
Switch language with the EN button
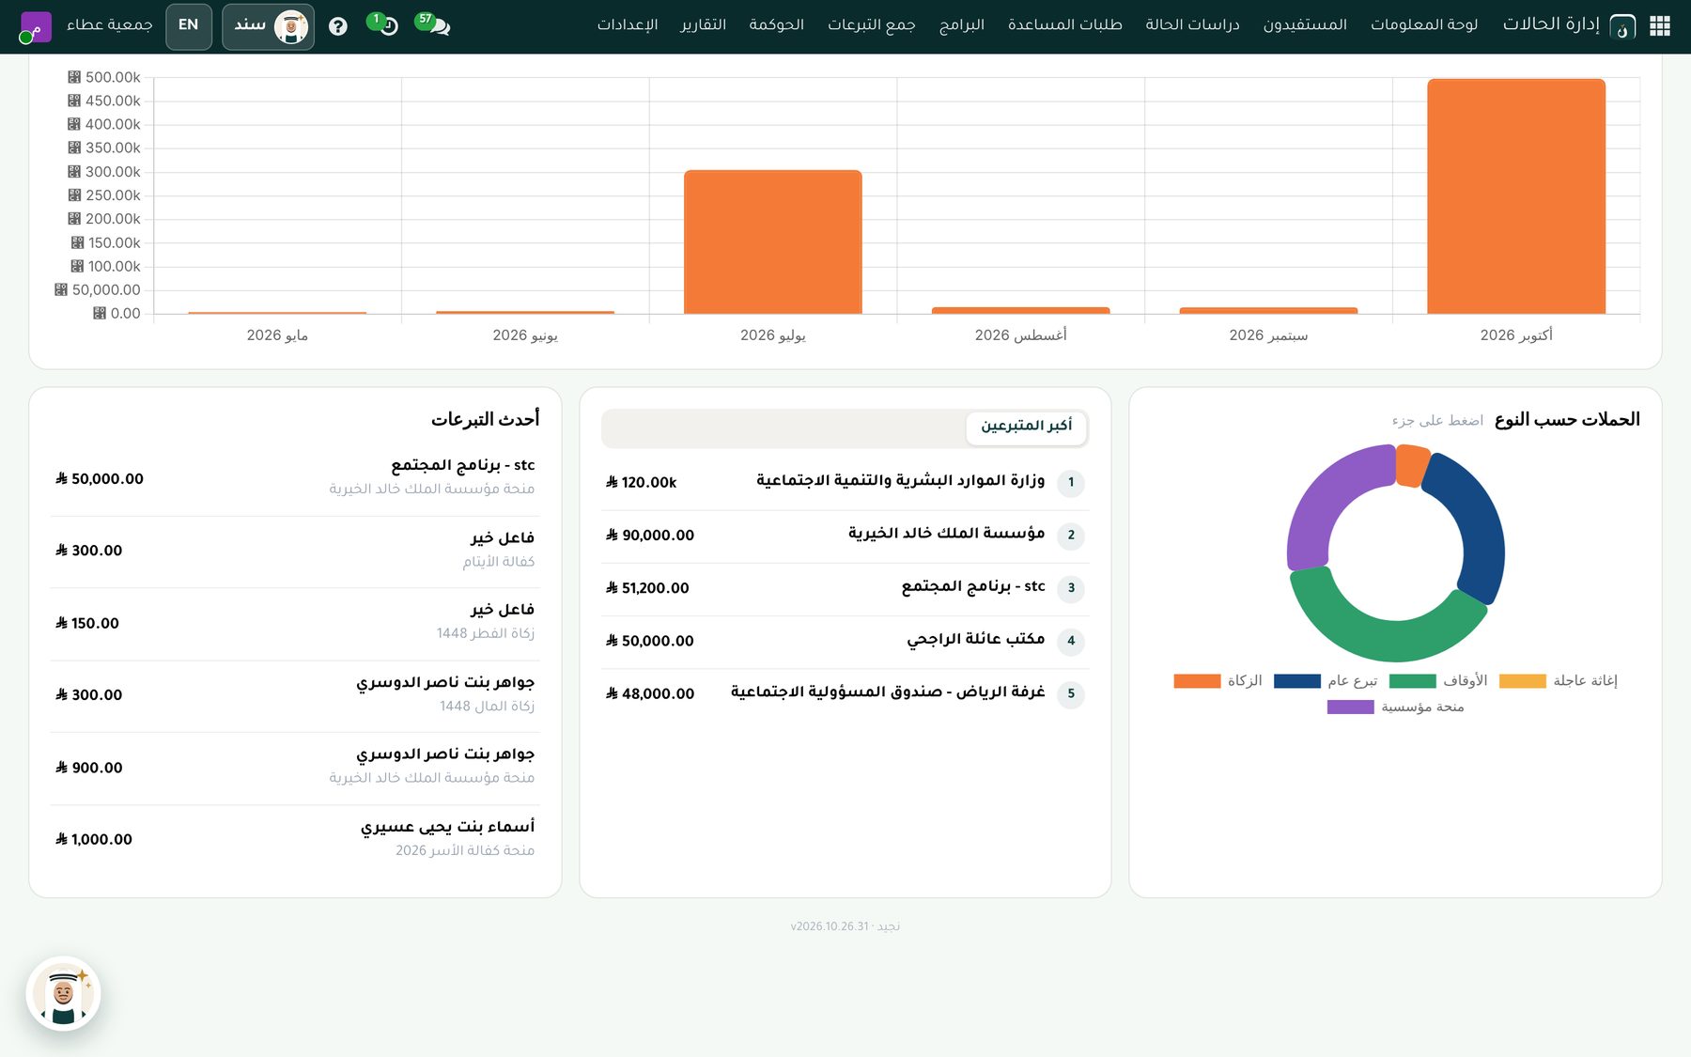[189, 26]
